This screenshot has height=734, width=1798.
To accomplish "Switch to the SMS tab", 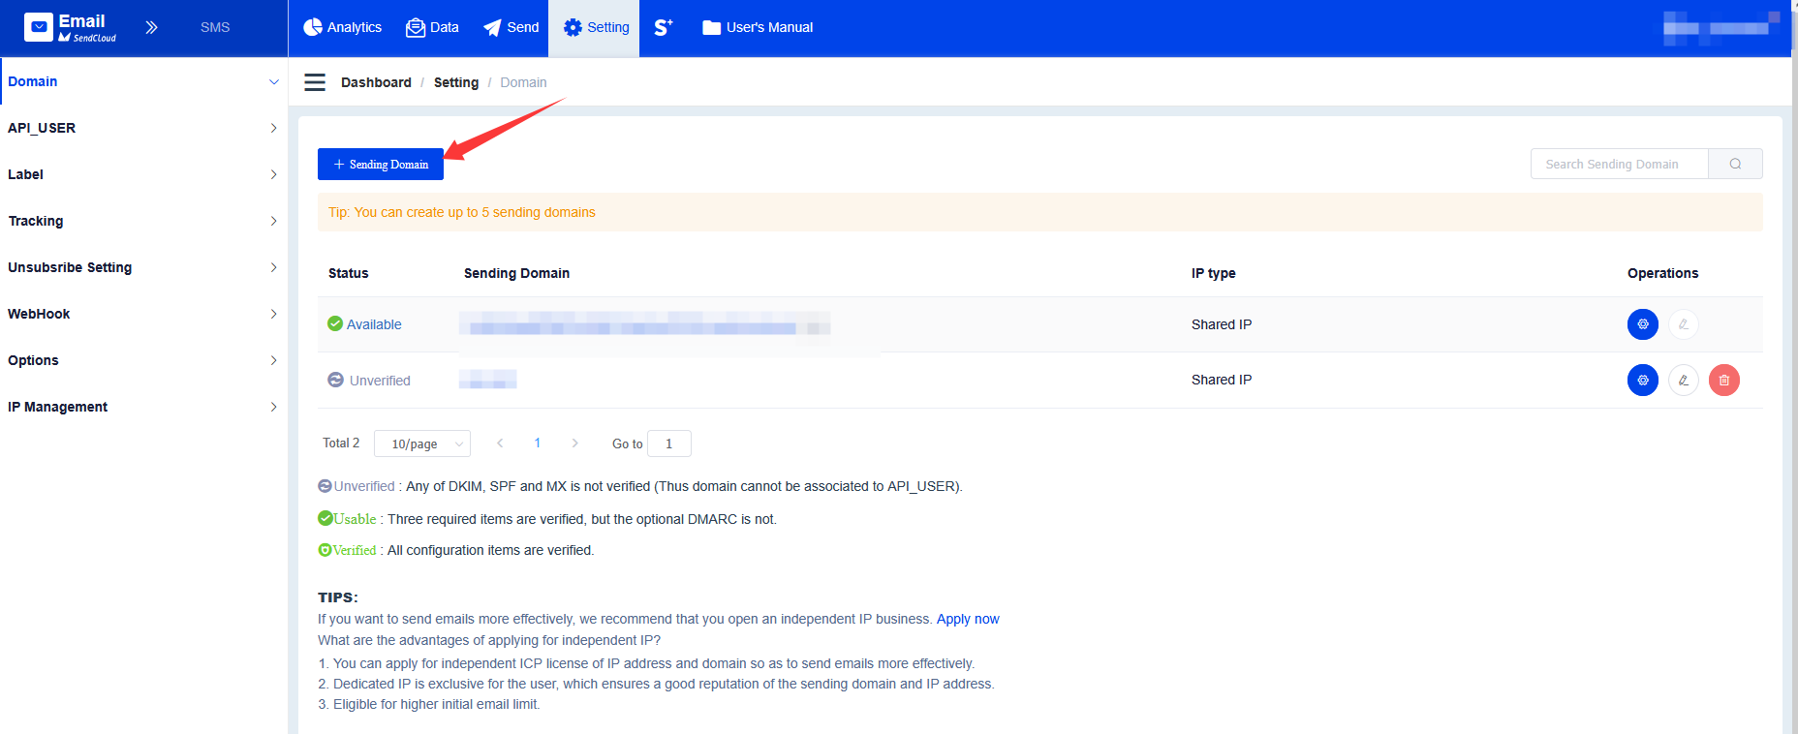I will [x=215, y=27].
